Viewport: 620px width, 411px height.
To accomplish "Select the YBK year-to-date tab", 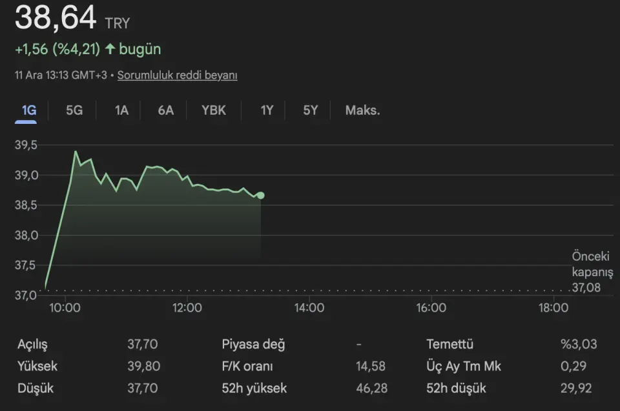I will [214, 110].
